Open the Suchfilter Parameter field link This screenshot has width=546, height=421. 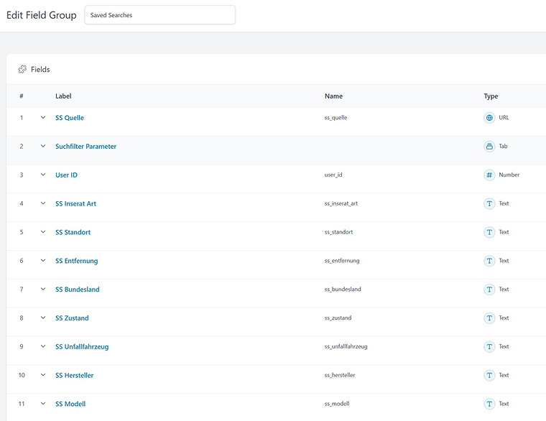point(85,147)
